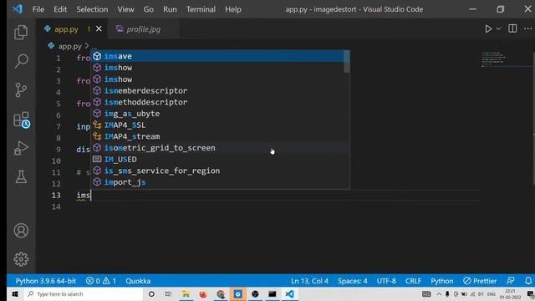Open the Go menu
This screenshot has height=301, width=535.
coord(149,9)
